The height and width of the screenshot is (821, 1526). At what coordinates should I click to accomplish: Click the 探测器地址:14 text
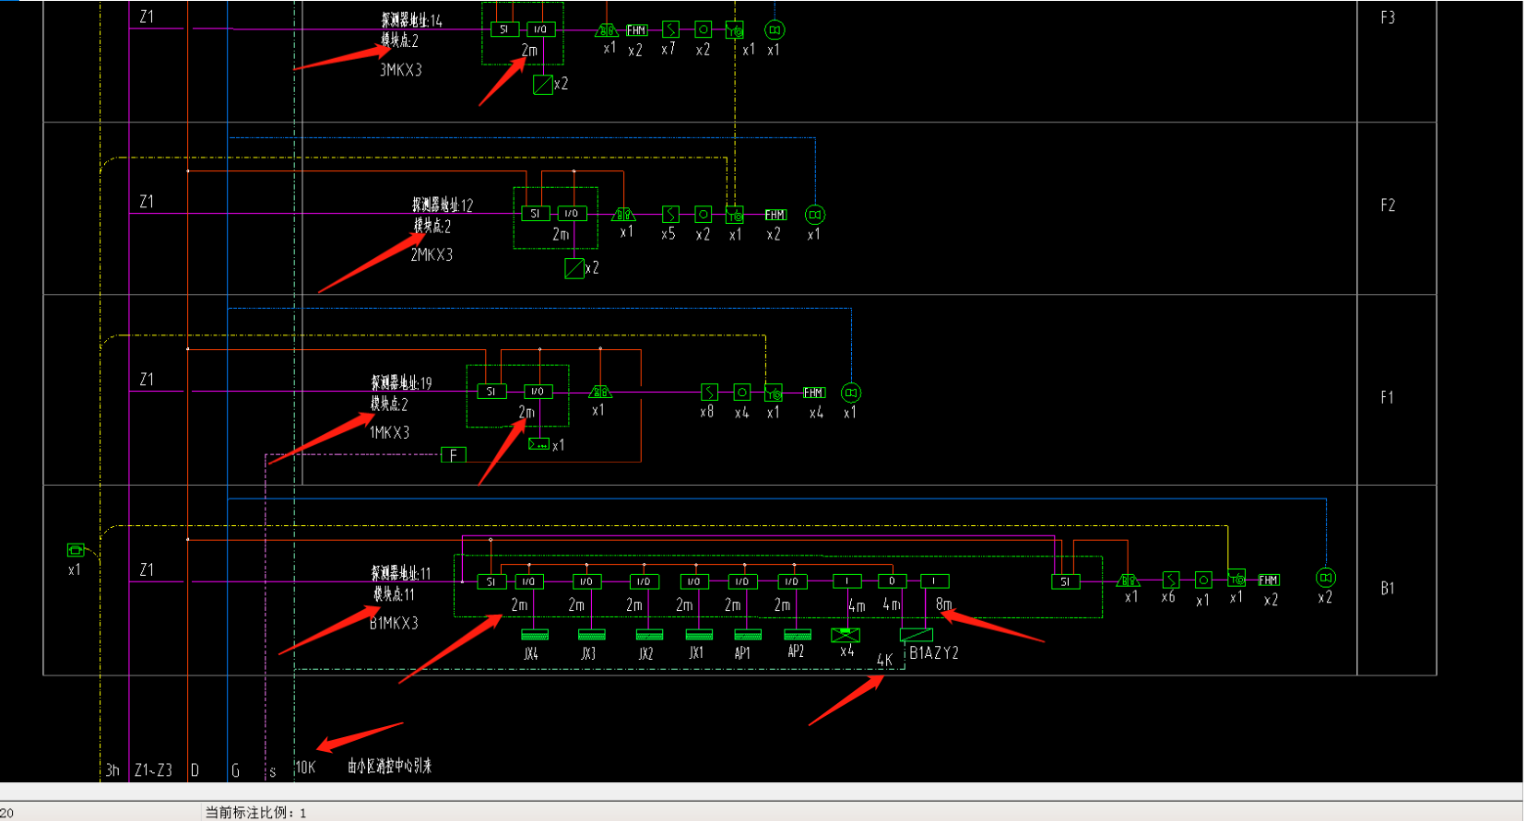click(x=411, y=20)
